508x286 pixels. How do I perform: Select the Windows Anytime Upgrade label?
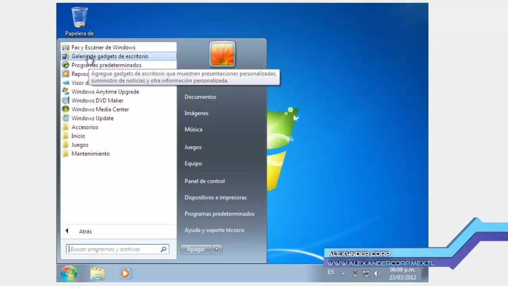[105, 92]
